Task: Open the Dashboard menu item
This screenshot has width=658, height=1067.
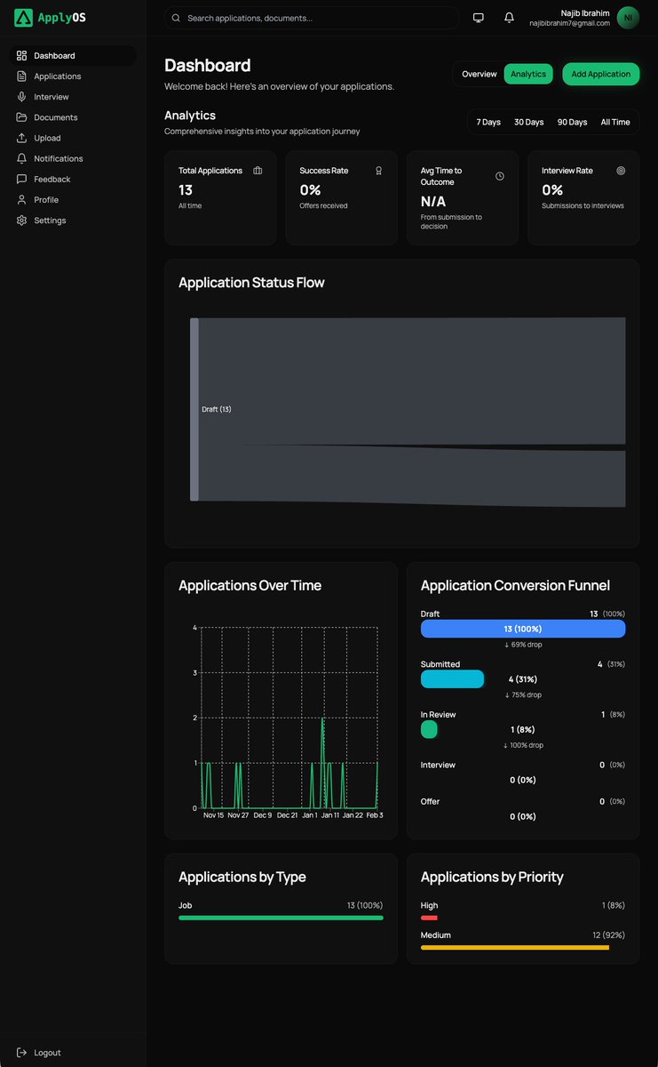Action: tap(73, 56)
